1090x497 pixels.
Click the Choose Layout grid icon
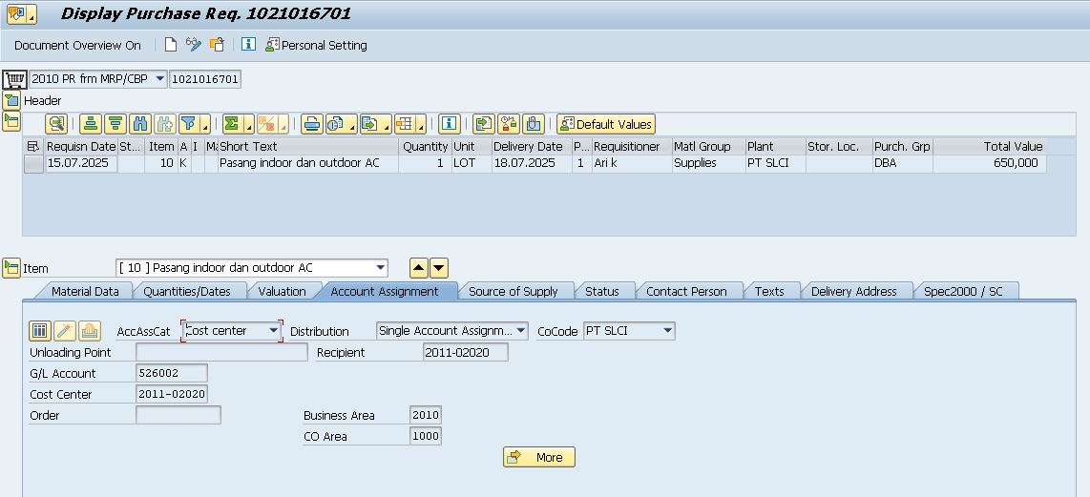[x=405, y=124]
